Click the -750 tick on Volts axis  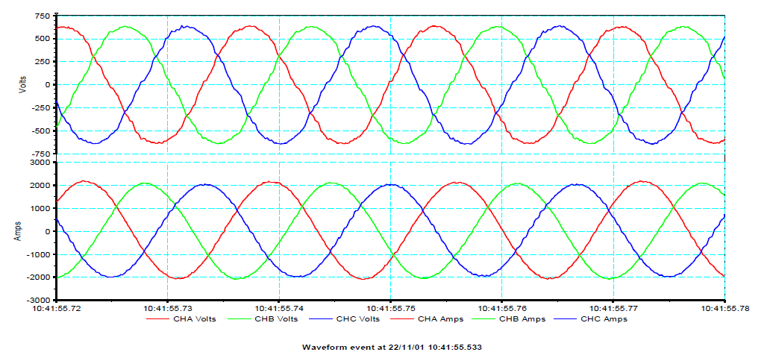pos(42,154)
